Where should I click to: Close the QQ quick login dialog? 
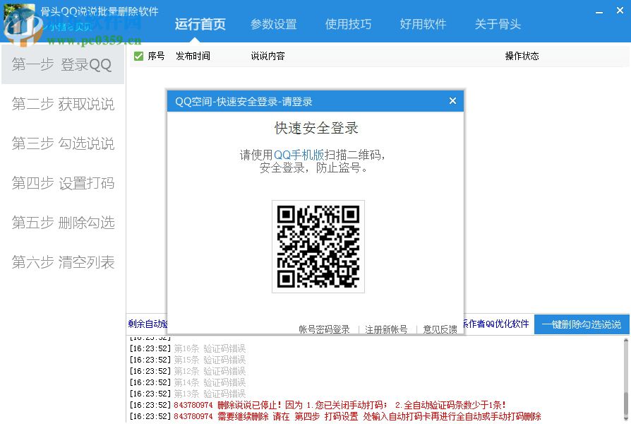pos(452,100)
